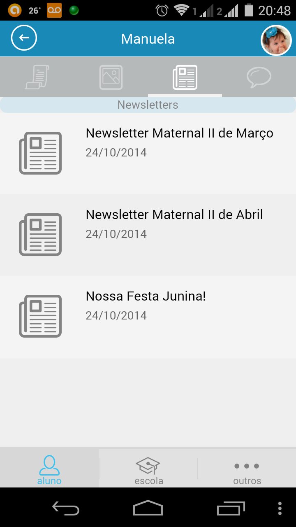Go to the escola section

(x=148, y=469)
